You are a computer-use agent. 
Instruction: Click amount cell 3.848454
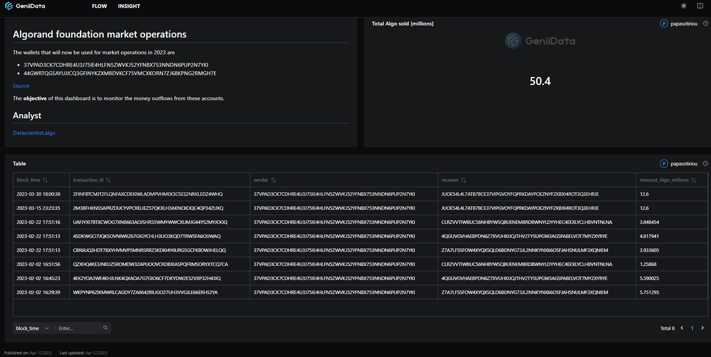[x=649, y=222]
